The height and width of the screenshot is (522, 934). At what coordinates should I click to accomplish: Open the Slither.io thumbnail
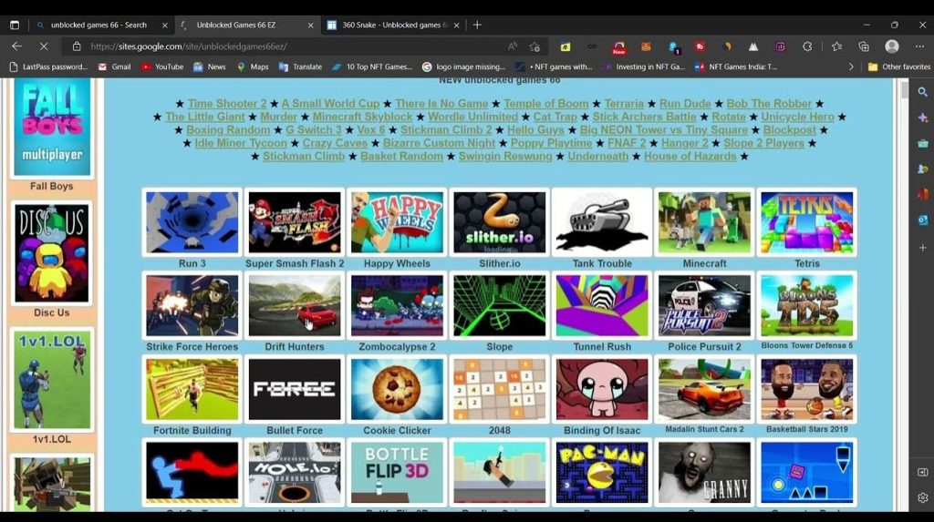tap(499, 222)
